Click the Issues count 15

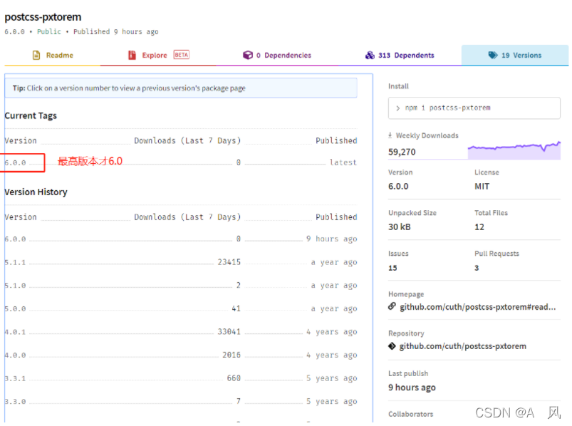tap(392, 268)
